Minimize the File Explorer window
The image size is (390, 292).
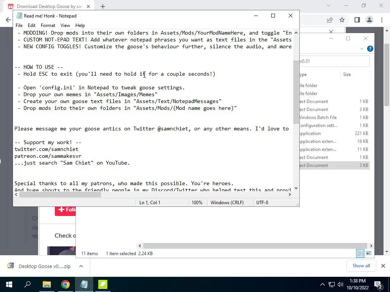click(x=331, y=38)
